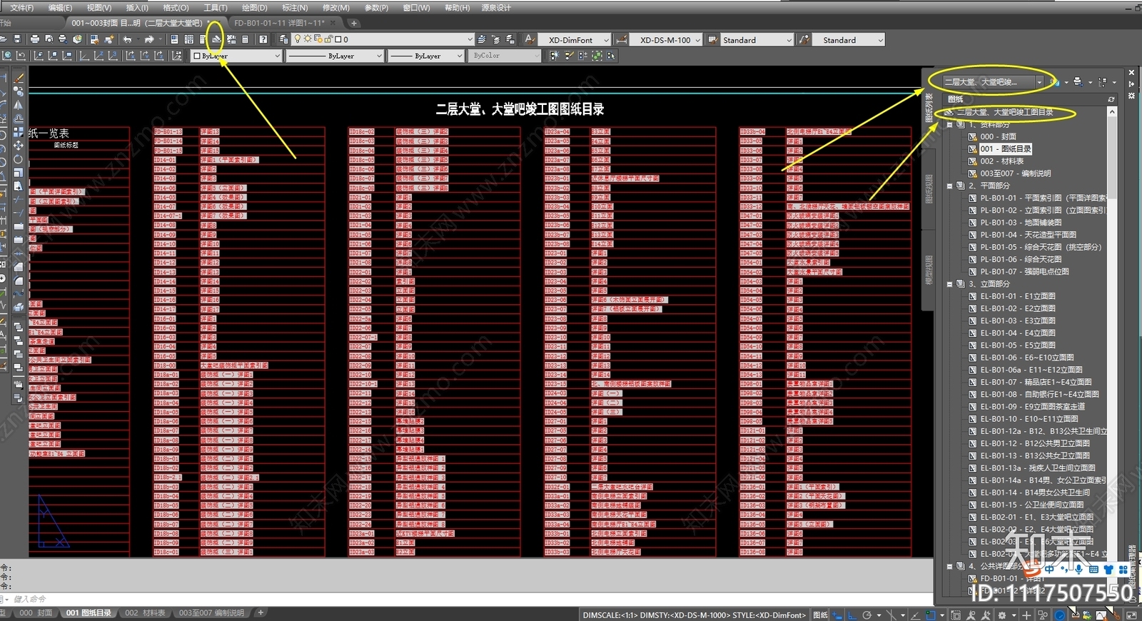This screenshot has height=621, width=1142.
Task: Click the Help question mark icon
Action: point(263,39)
